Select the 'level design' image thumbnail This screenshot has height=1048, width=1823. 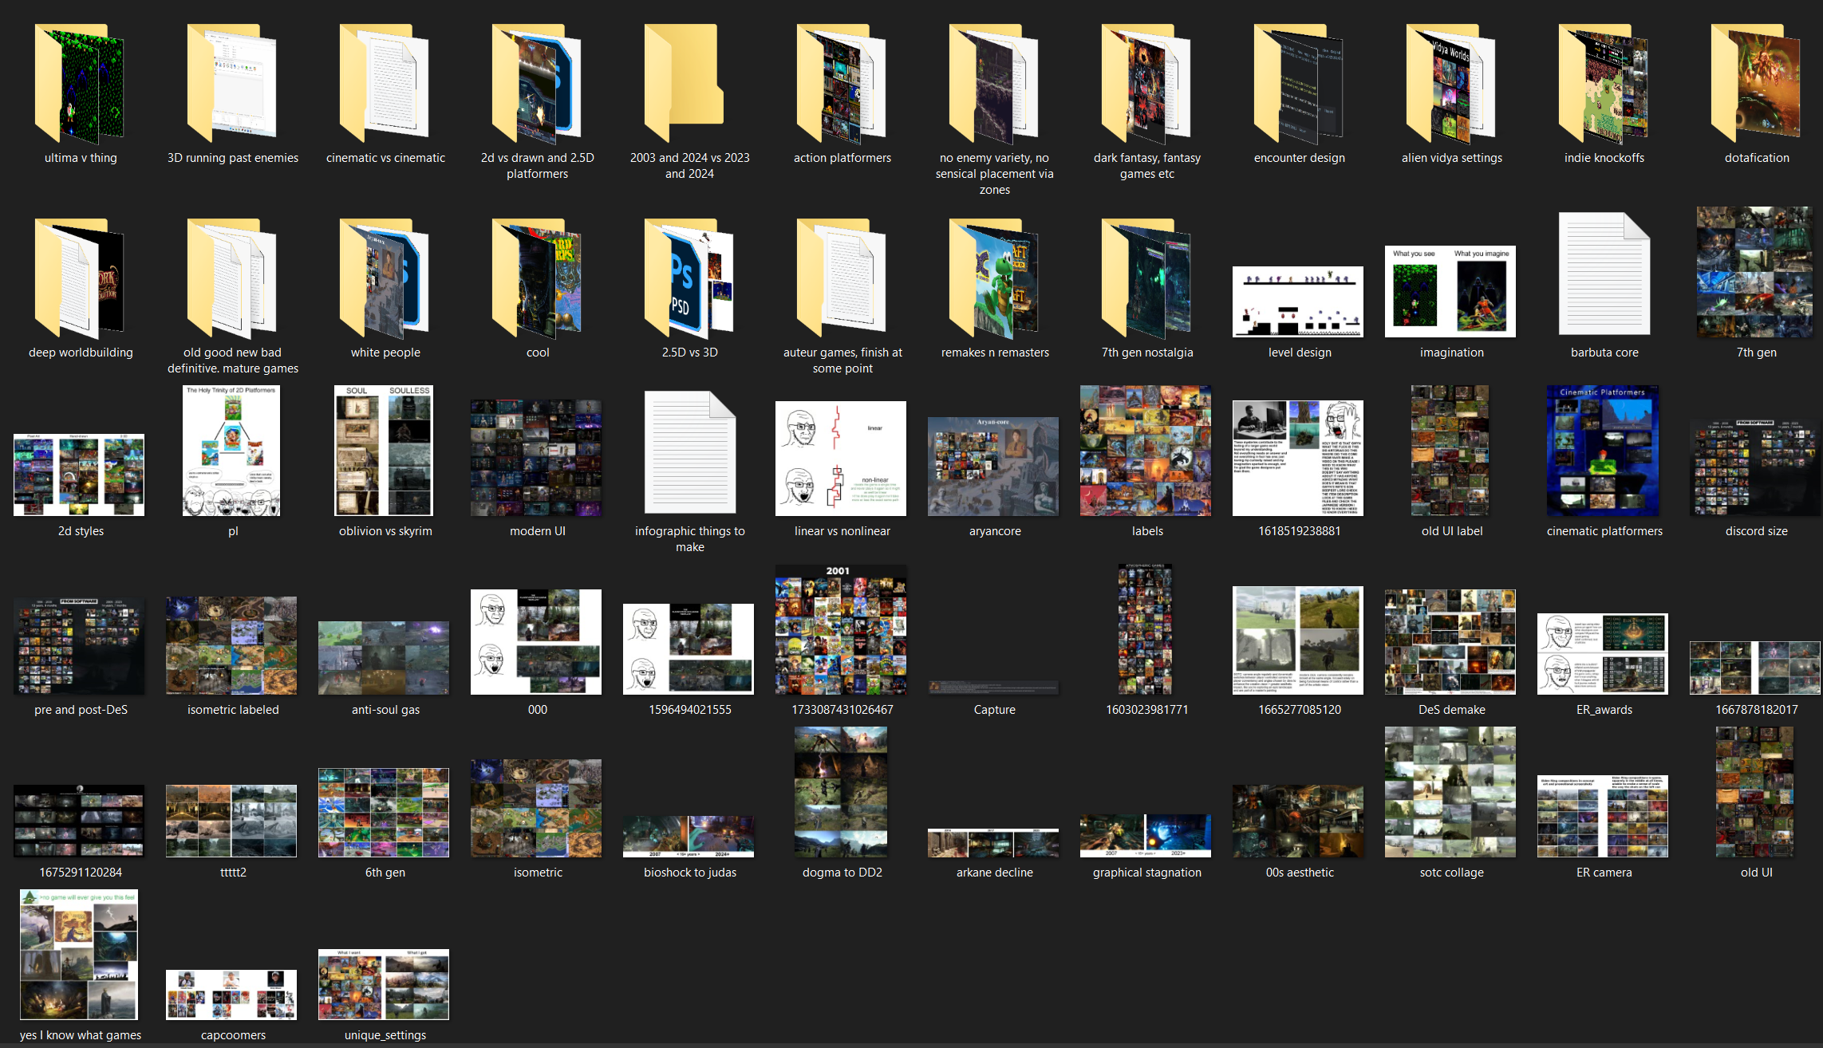click(1298, 301)
